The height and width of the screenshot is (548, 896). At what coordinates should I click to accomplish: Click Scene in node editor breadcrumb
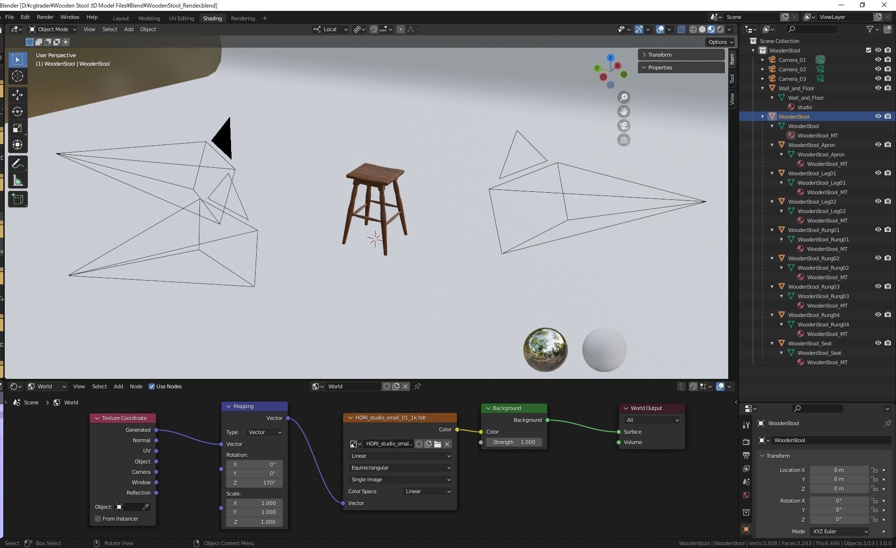point(31,402)
